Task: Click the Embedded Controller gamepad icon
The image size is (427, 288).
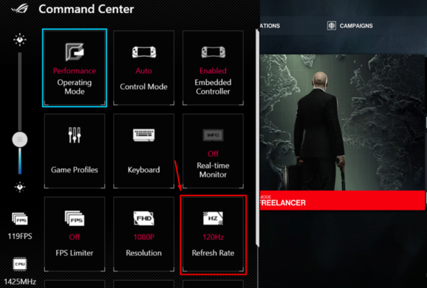Action: [213, 52]
